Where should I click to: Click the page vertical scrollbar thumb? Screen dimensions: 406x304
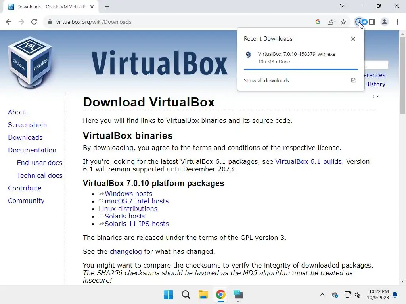402,75
